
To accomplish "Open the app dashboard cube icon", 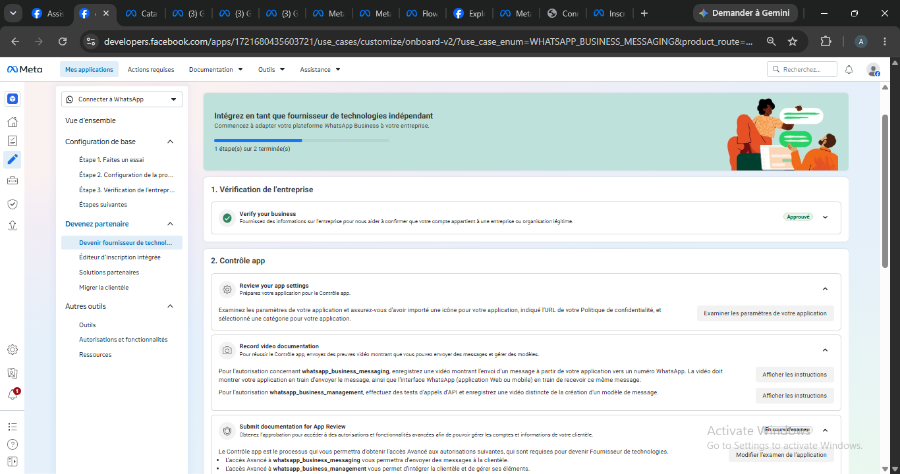I will 13,99.
